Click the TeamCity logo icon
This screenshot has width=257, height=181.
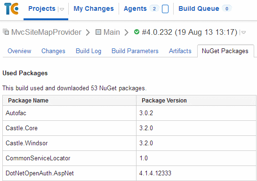click(11, 9)
